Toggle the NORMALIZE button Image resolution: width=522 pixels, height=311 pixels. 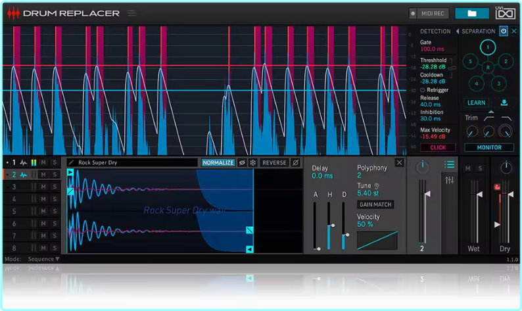click(218, 162)
